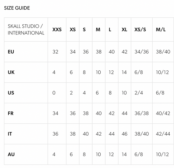174x168 pixels.
Task: Select the FR 36/38 cell
Action: click(142, 113)
